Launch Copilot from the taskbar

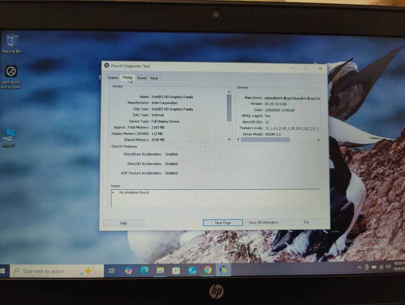[x=128, y=271]
